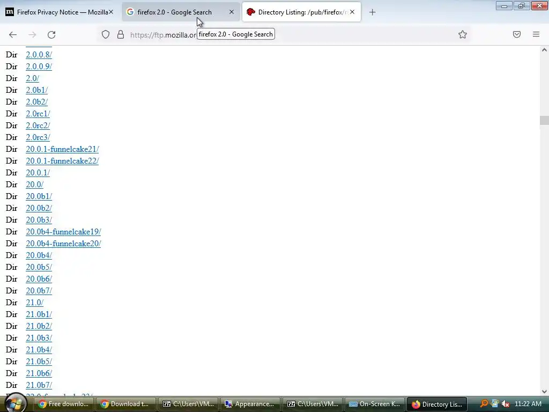This screenshot has height=412, width=549.
Task: Click the page scrollbar up arrow
Action: pyautogui.click(x=544, y=50)
